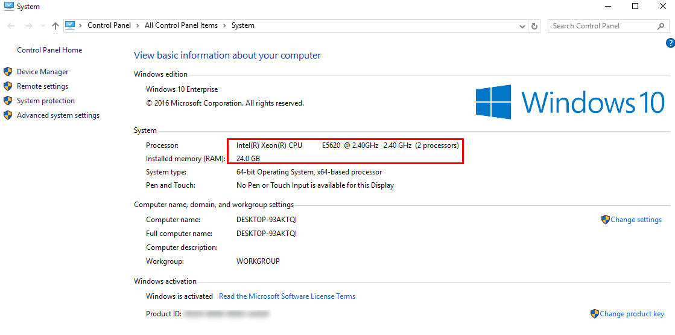The height and width of the screenshot is (335, 675).
Task: Read the Microsoft Software License Terms
Action: tap(287, 296)
